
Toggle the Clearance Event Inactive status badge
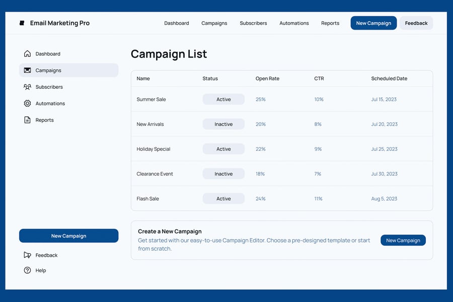coord(223,174)
